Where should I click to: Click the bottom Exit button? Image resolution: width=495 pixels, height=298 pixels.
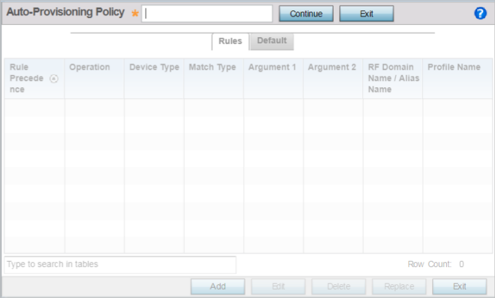(459, 286)
